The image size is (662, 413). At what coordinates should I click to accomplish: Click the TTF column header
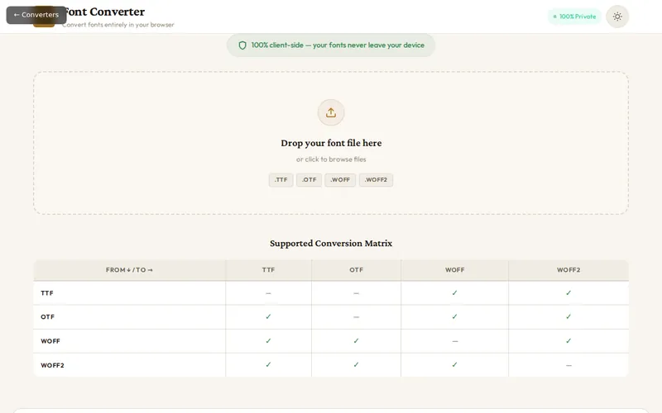tap(268, 270)
